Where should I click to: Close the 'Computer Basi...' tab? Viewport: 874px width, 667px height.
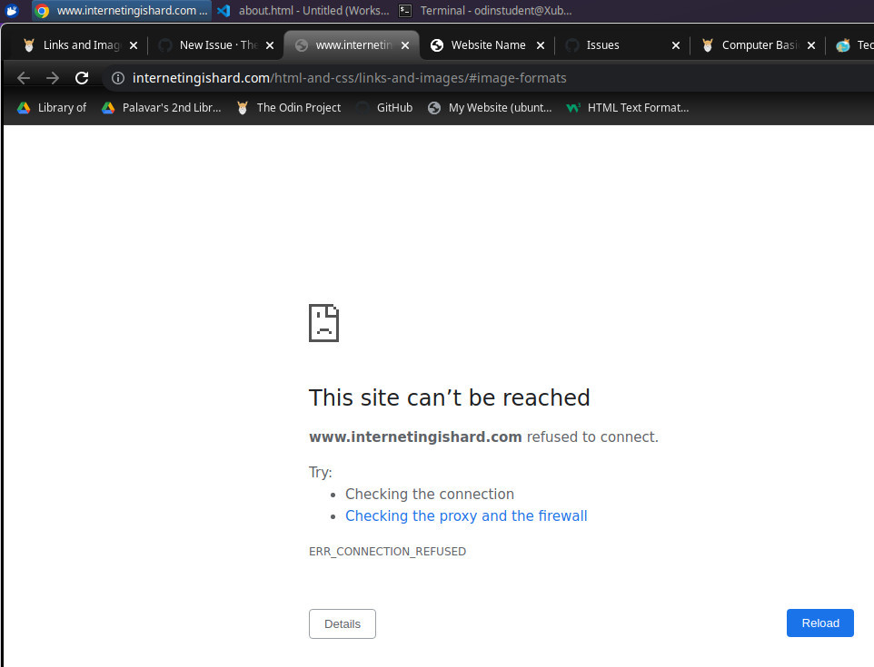(x=810, y=44)
